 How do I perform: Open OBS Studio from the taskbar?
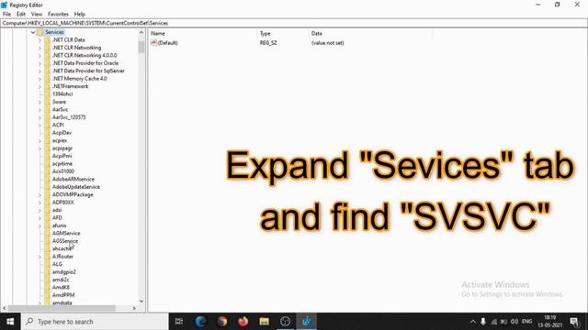pos(286,322)
